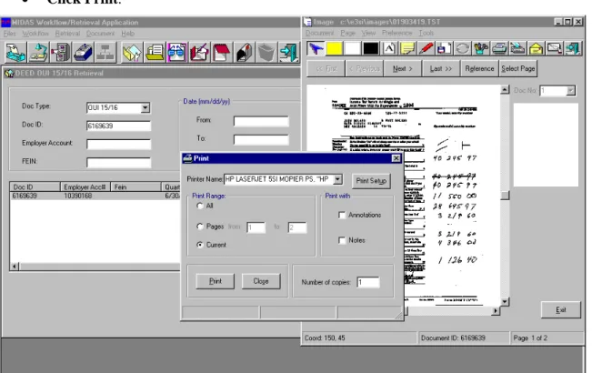The width and height of the screenshot is (592, 373).
Task: Click the FEIN input field
Action: [118, 162]
